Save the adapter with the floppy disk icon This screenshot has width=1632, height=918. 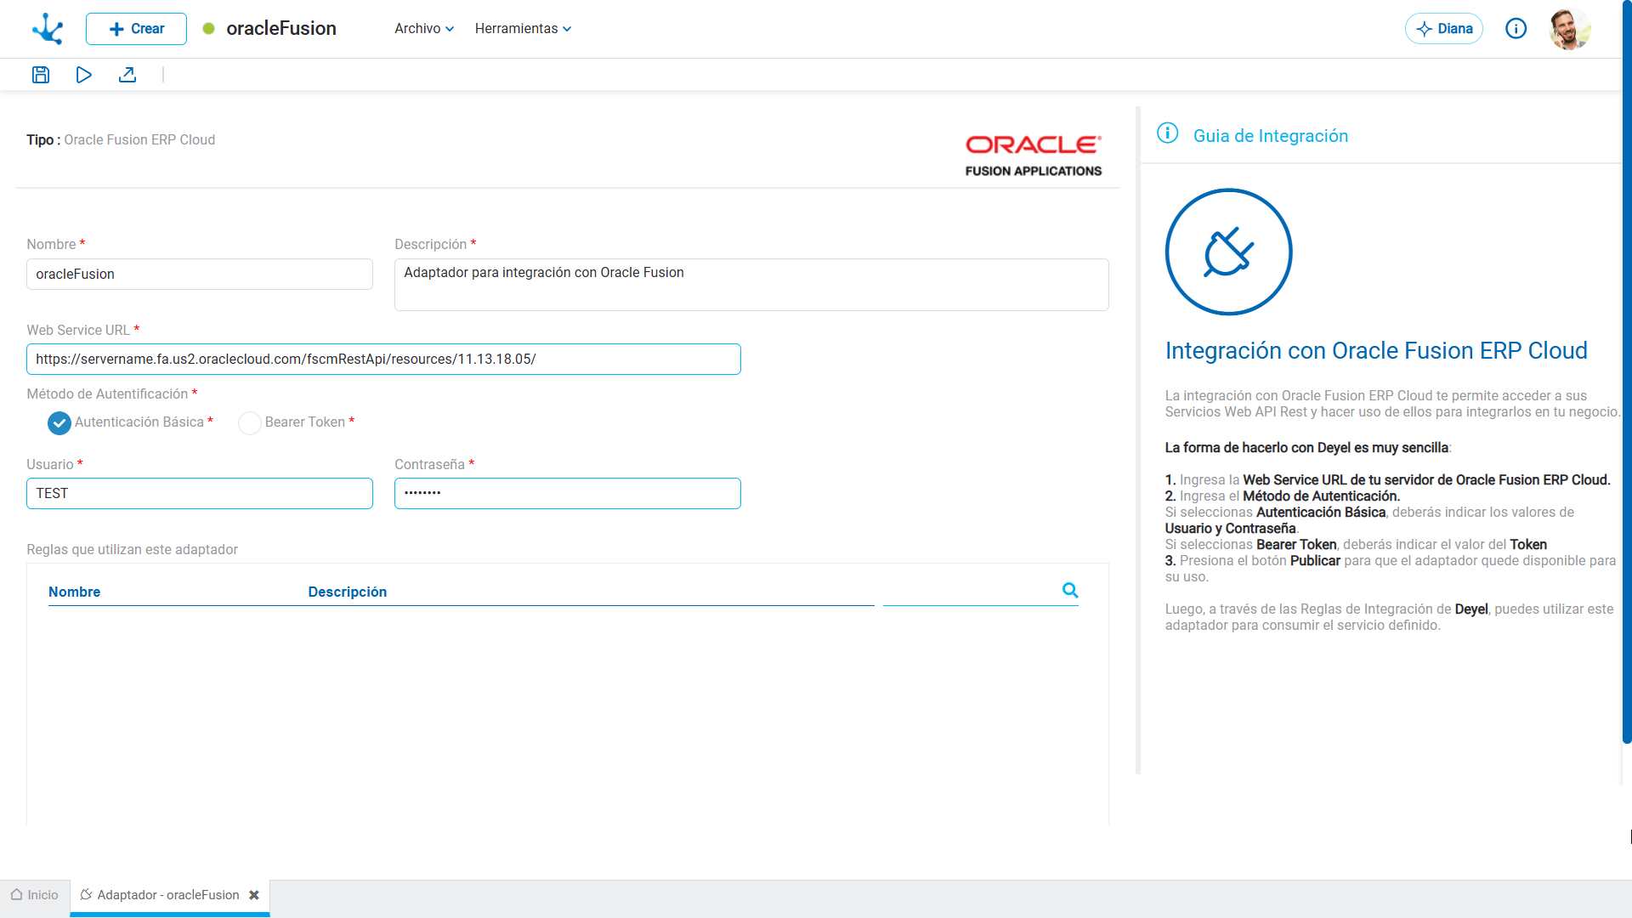click(x=41, y=75)
